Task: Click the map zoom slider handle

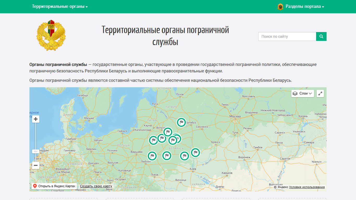Action: tap(36, 151)
